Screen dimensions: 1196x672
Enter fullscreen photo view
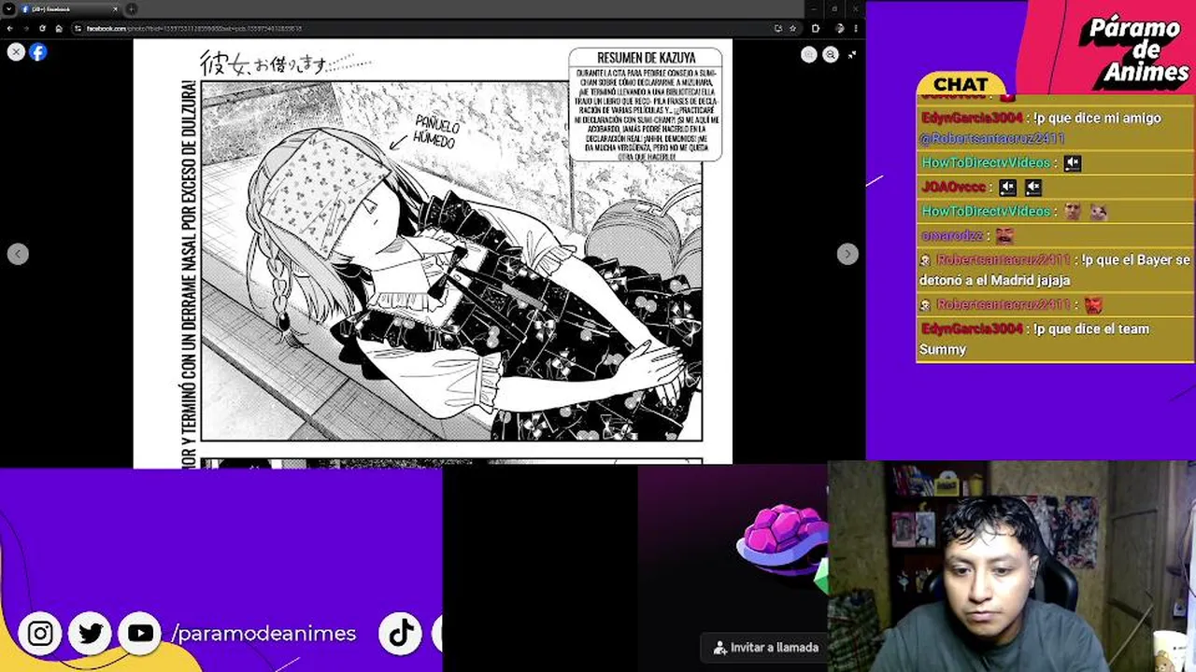pyautogui.click(x=852, y=55)
